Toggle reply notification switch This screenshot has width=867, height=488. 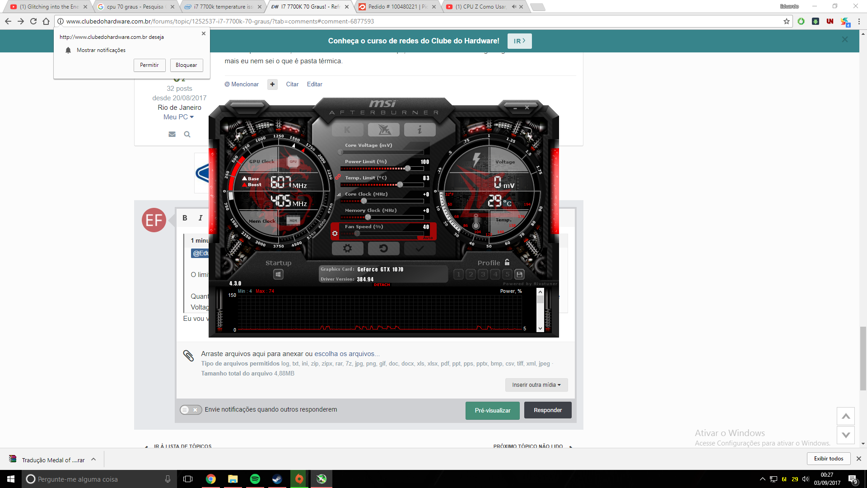click(191, 410)
